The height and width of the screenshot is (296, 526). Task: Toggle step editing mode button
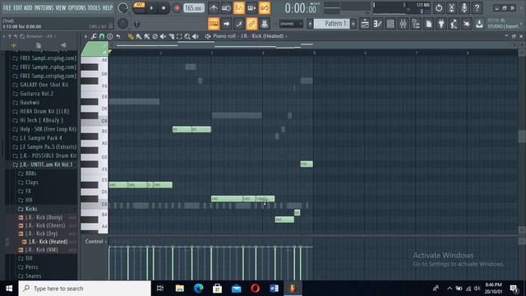239,24
